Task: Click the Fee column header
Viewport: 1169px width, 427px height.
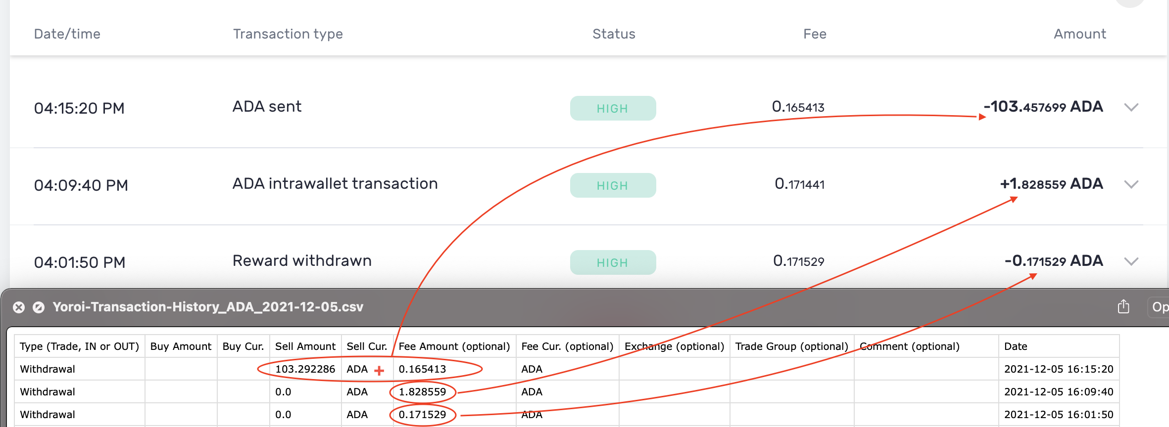Action: tap(815, 34)
